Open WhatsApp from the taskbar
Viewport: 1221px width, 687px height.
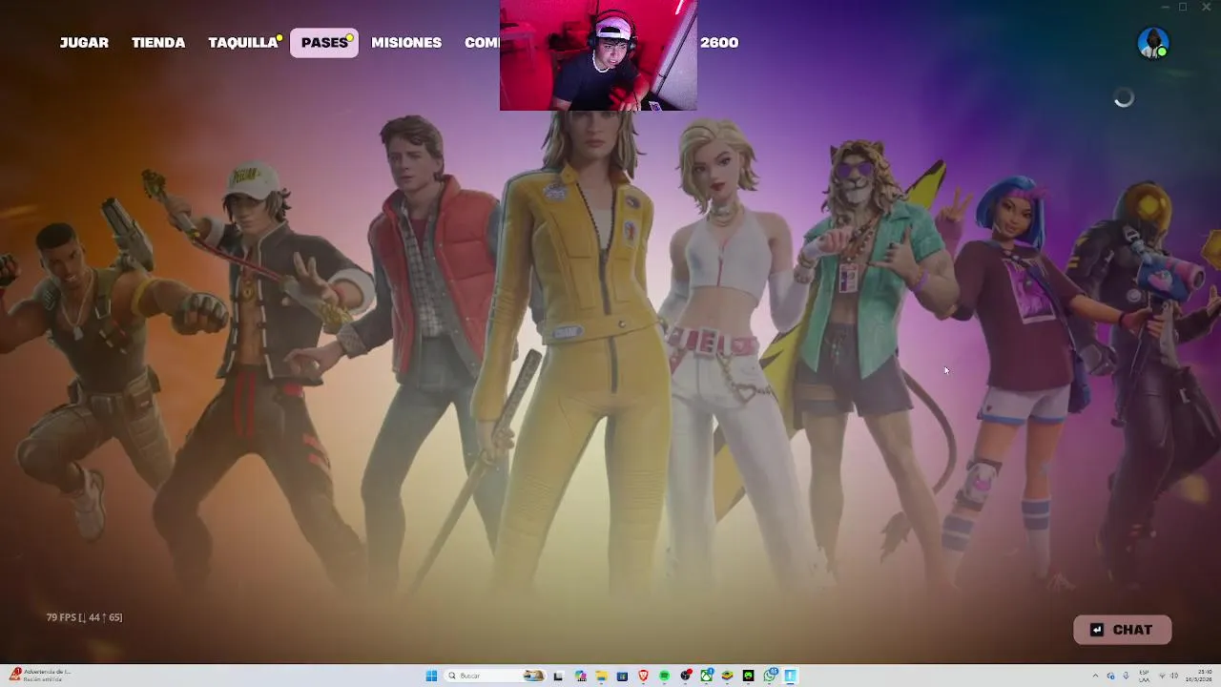coord(771,676)
